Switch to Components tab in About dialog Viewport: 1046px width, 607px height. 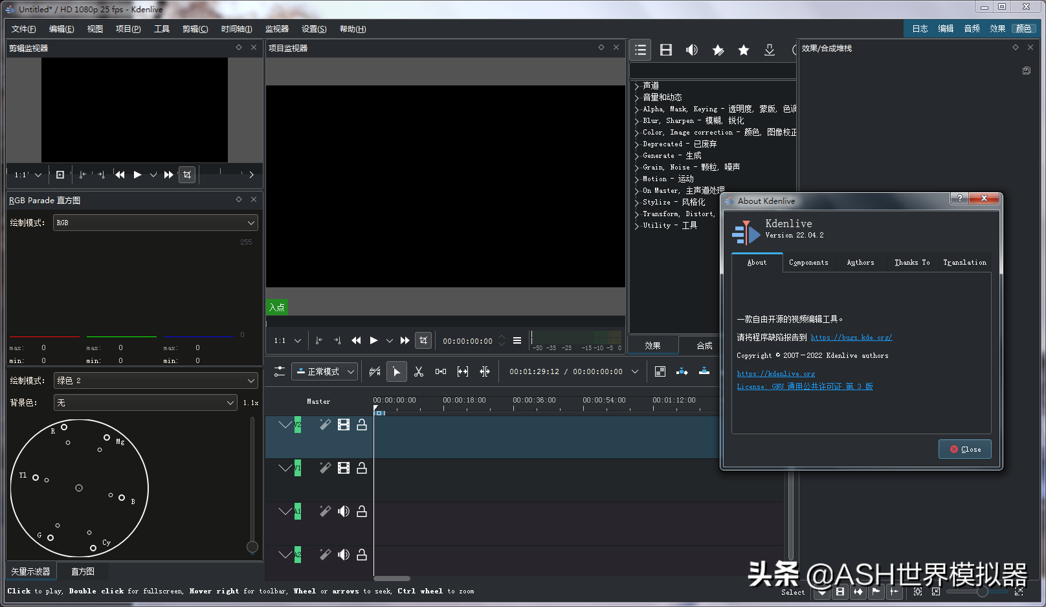coord(808,262)
